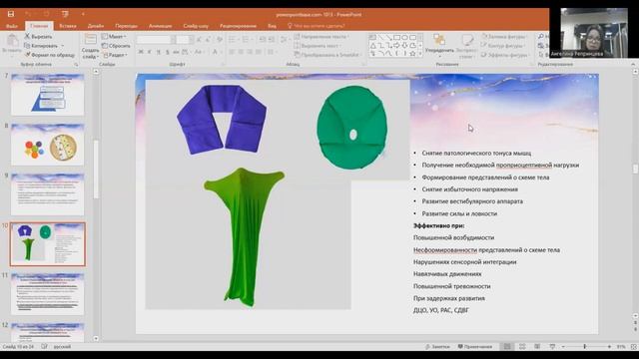The width and height of the screenshot is (639, 359).
Task: Collapse the ribbon with the chevron arrow
Action: [x=633, y=64]
